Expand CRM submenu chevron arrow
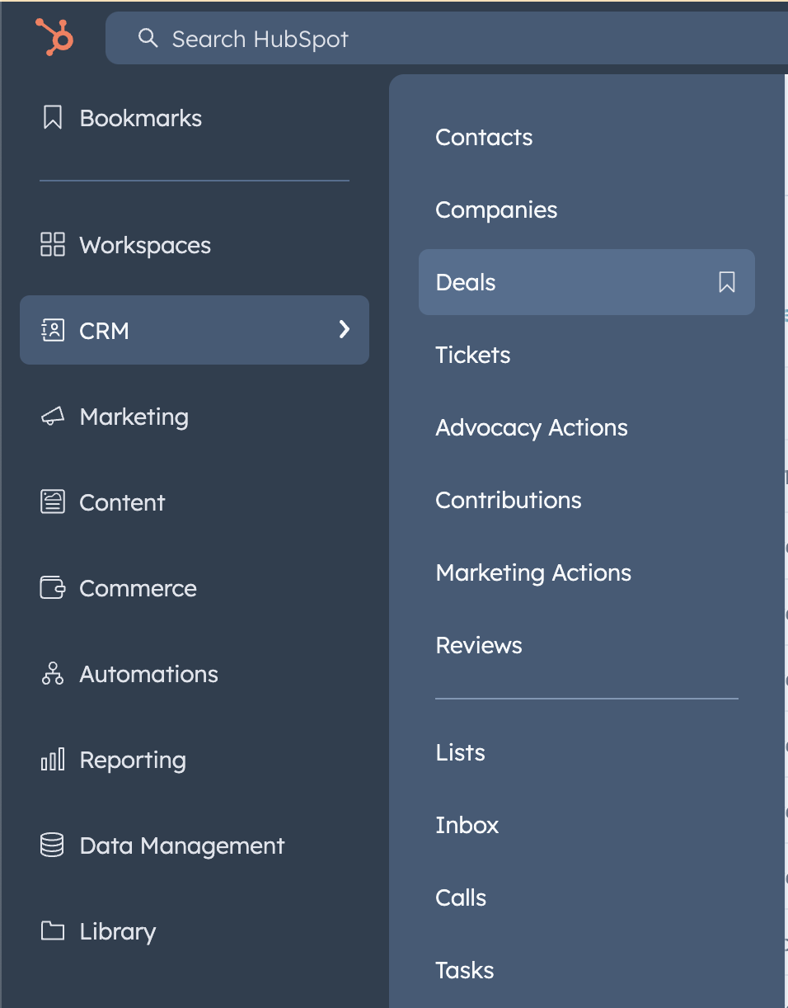The height and width of the screenshot is (1008, 788). click(345, 330)
